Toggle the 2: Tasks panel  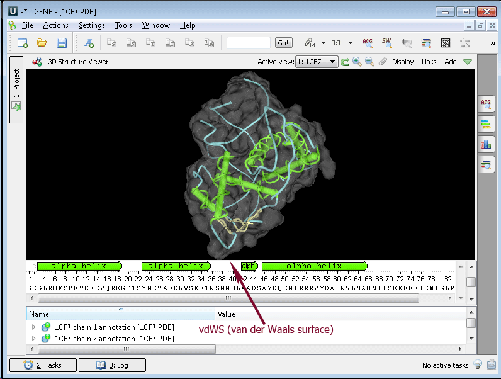(x=43, y=365)
